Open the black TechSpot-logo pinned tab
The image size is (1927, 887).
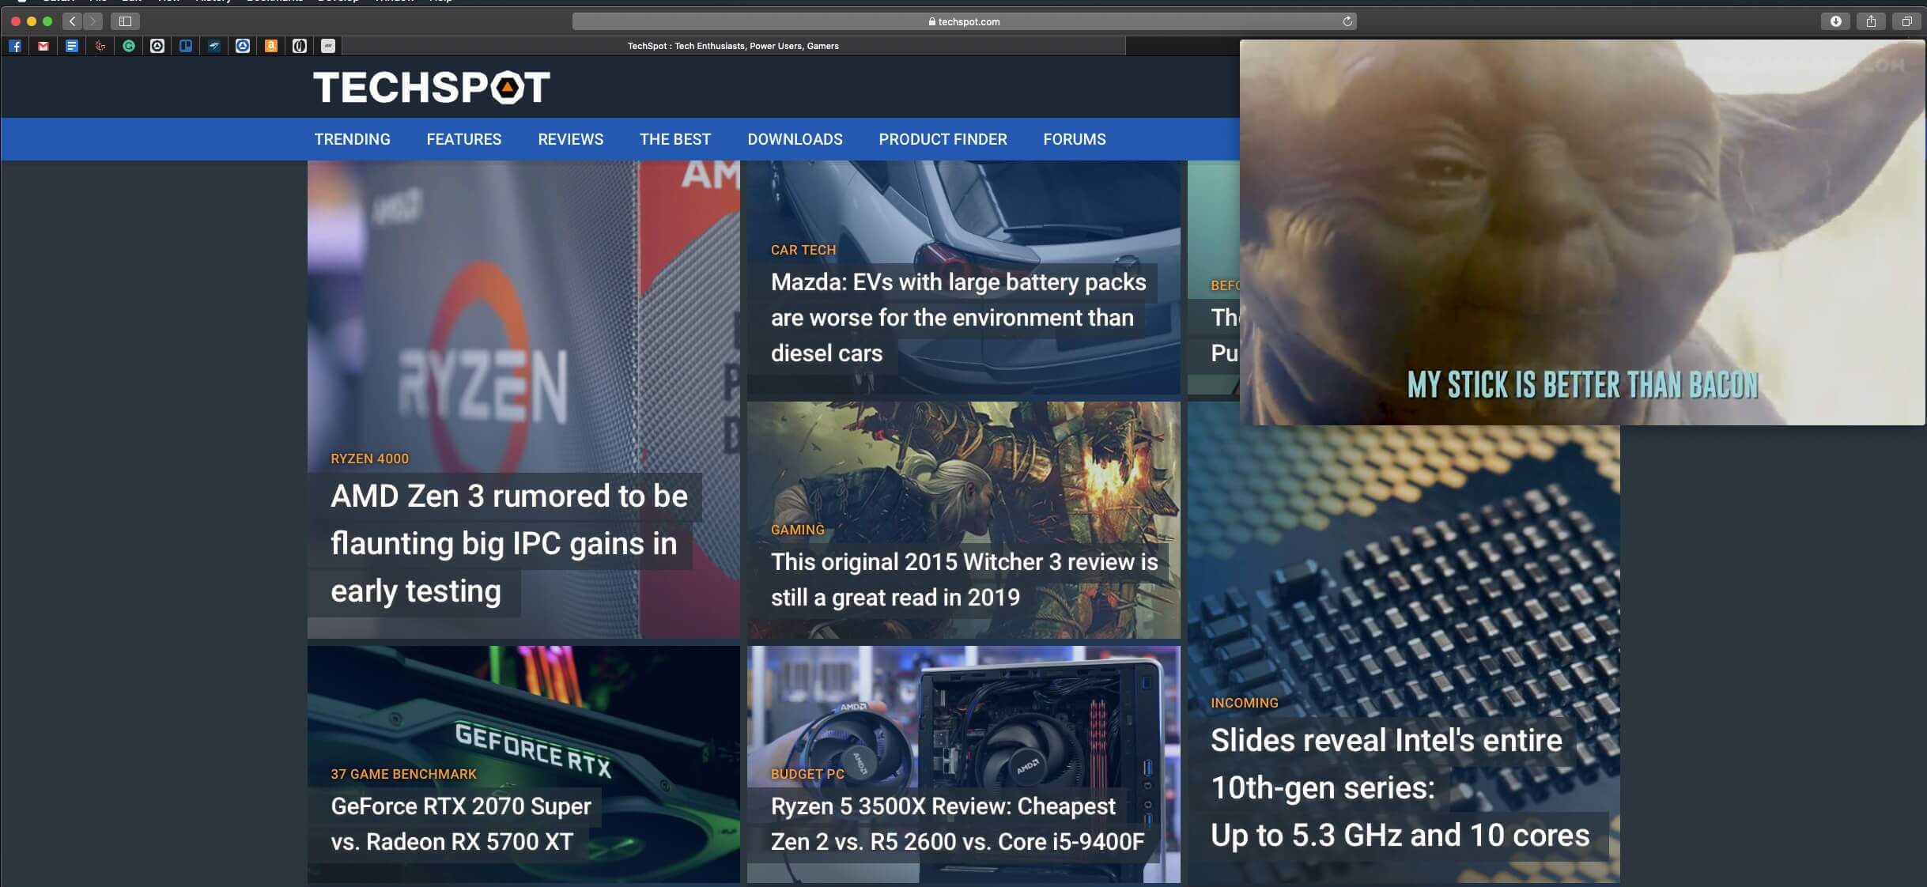click(x=157, y=46)
